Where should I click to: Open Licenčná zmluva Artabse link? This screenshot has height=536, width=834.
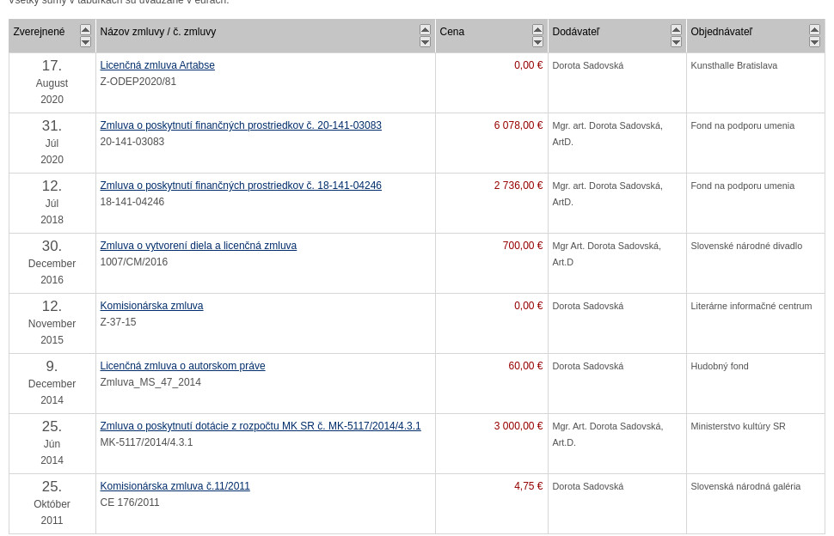(x=157, y=65)
